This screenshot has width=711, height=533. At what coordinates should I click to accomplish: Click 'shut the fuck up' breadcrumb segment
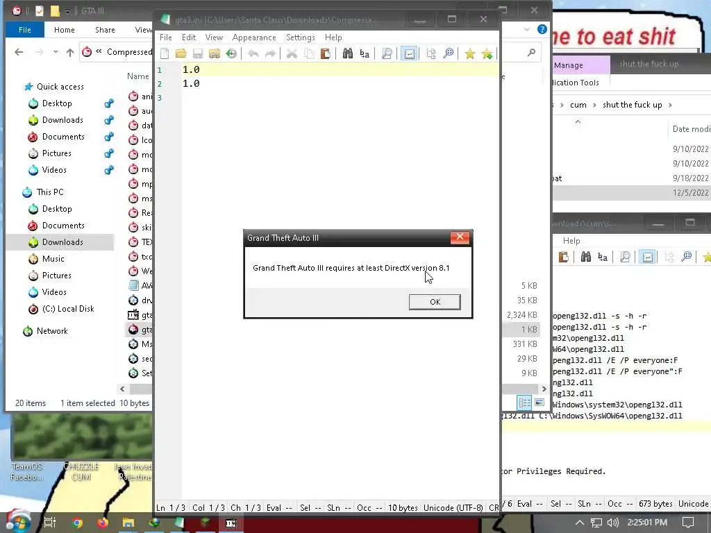coord(632,105)
